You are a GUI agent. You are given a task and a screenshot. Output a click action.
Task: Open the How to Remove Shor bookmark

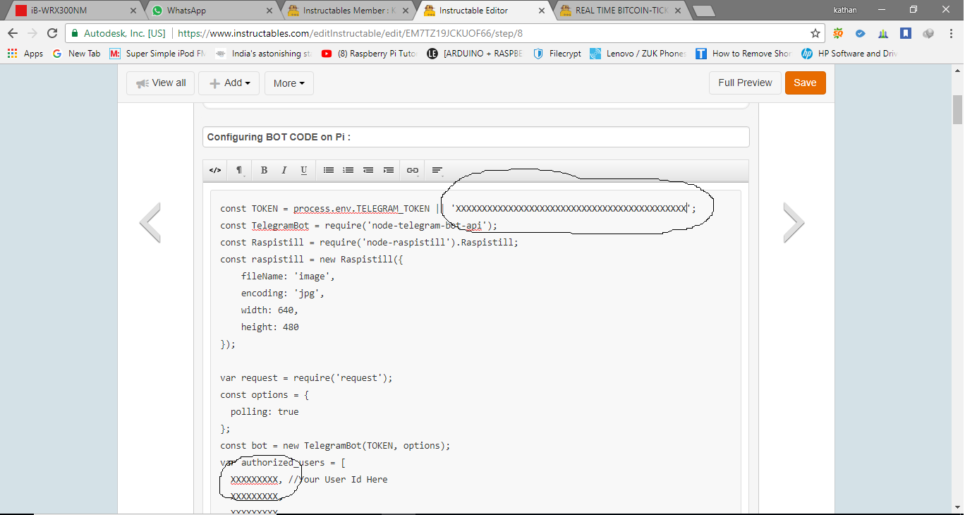click(x=744, y=54)
